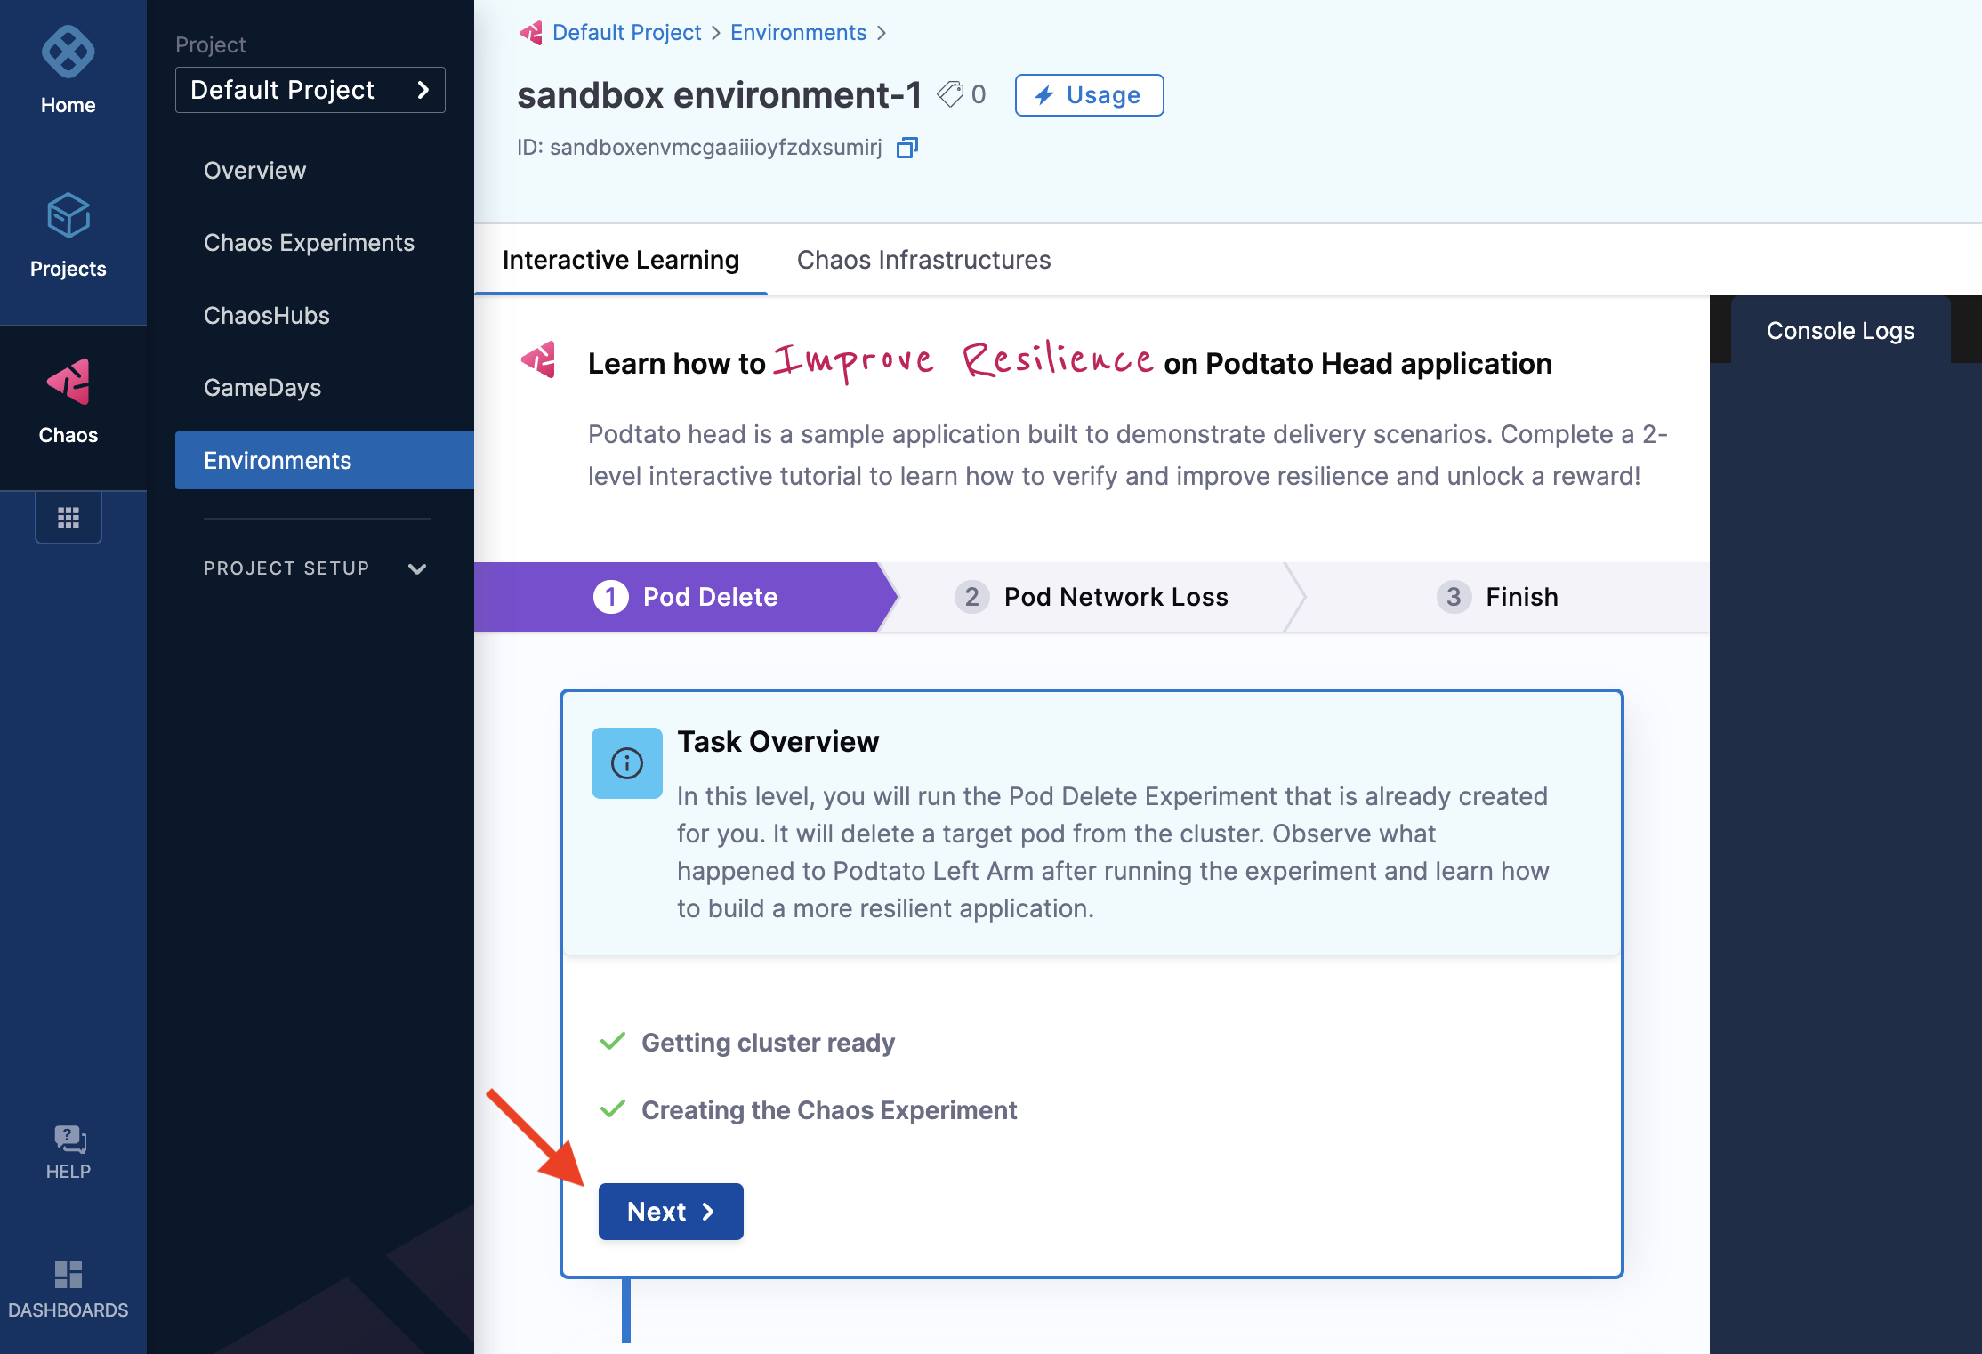Open the Projects cube icon
1982x1354 pixels.
pyautogui.click(x=68, y=216)
